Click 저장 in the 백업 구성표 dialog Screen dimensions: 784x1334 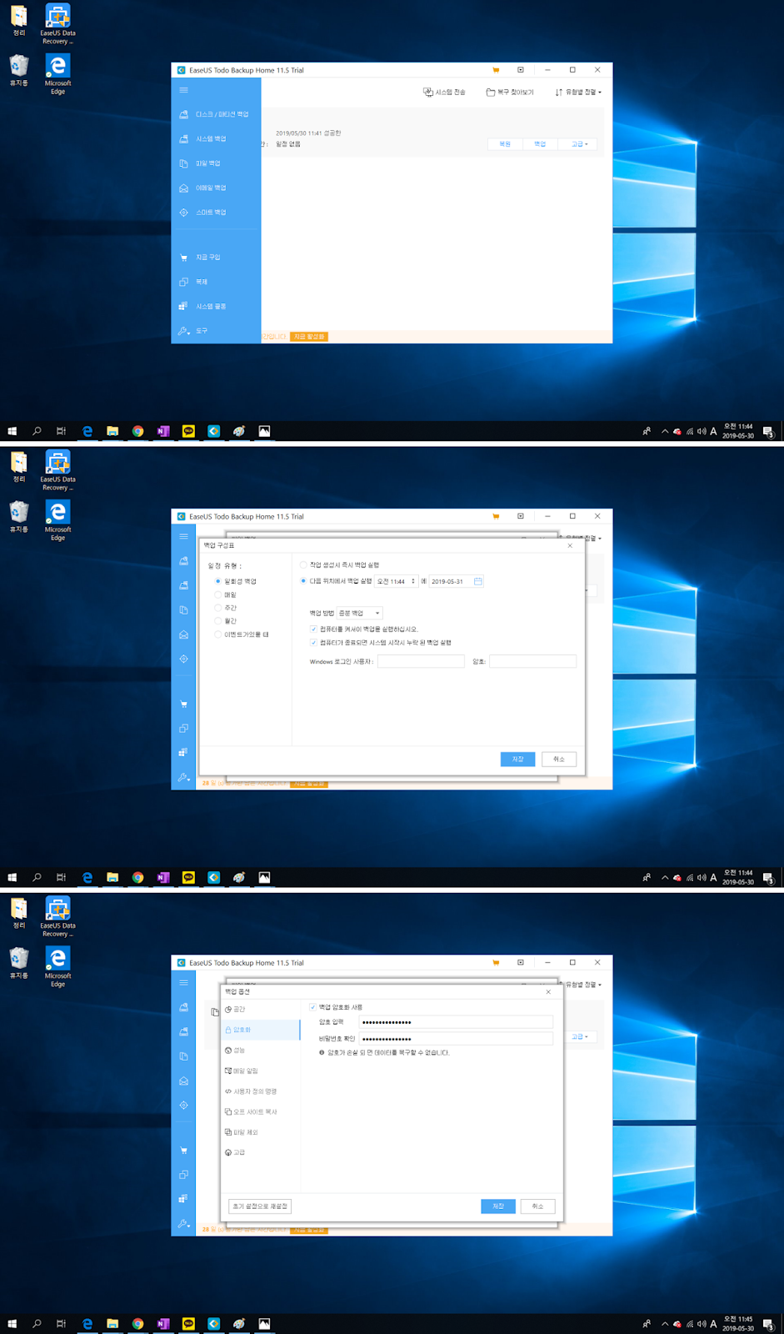518,759
